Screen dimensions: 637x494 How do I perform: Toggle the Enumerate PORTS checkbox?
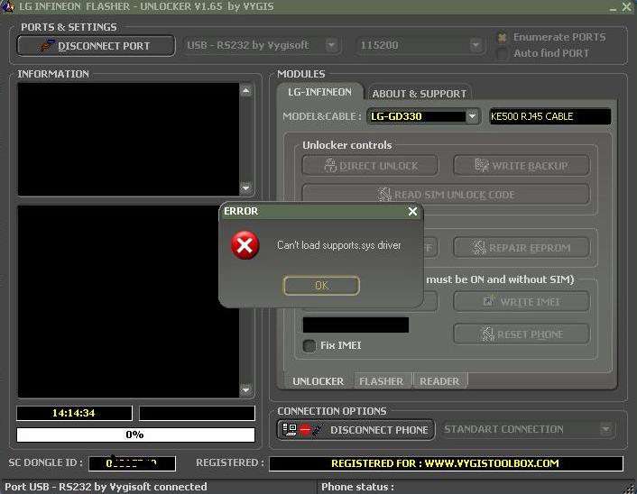503,38
